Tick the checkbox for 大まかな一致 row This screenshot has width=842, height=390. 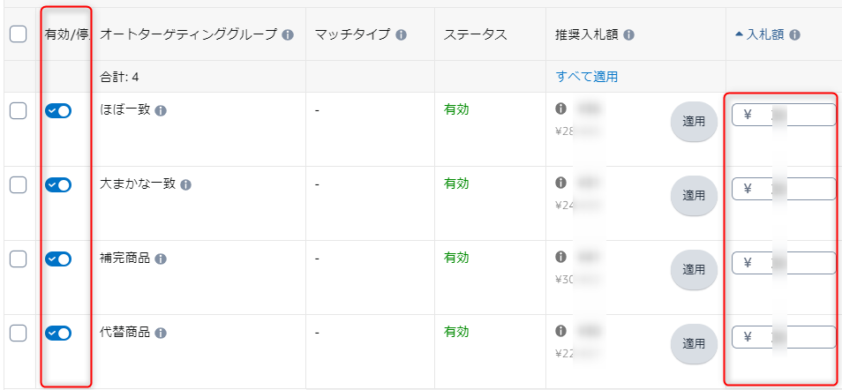(x=18, y=184)
